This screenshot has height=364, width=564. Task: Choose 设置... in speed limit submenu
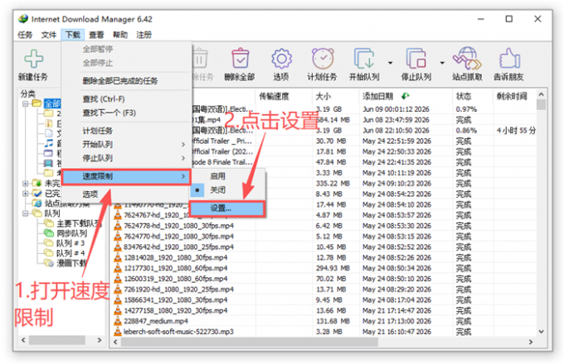click(227, 208)
